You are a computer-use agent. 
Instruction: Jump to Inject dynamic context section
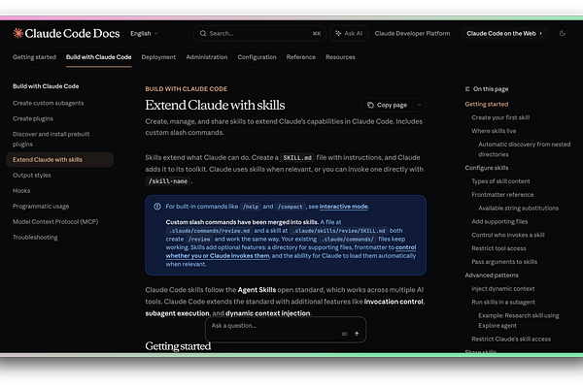[502, 288]
